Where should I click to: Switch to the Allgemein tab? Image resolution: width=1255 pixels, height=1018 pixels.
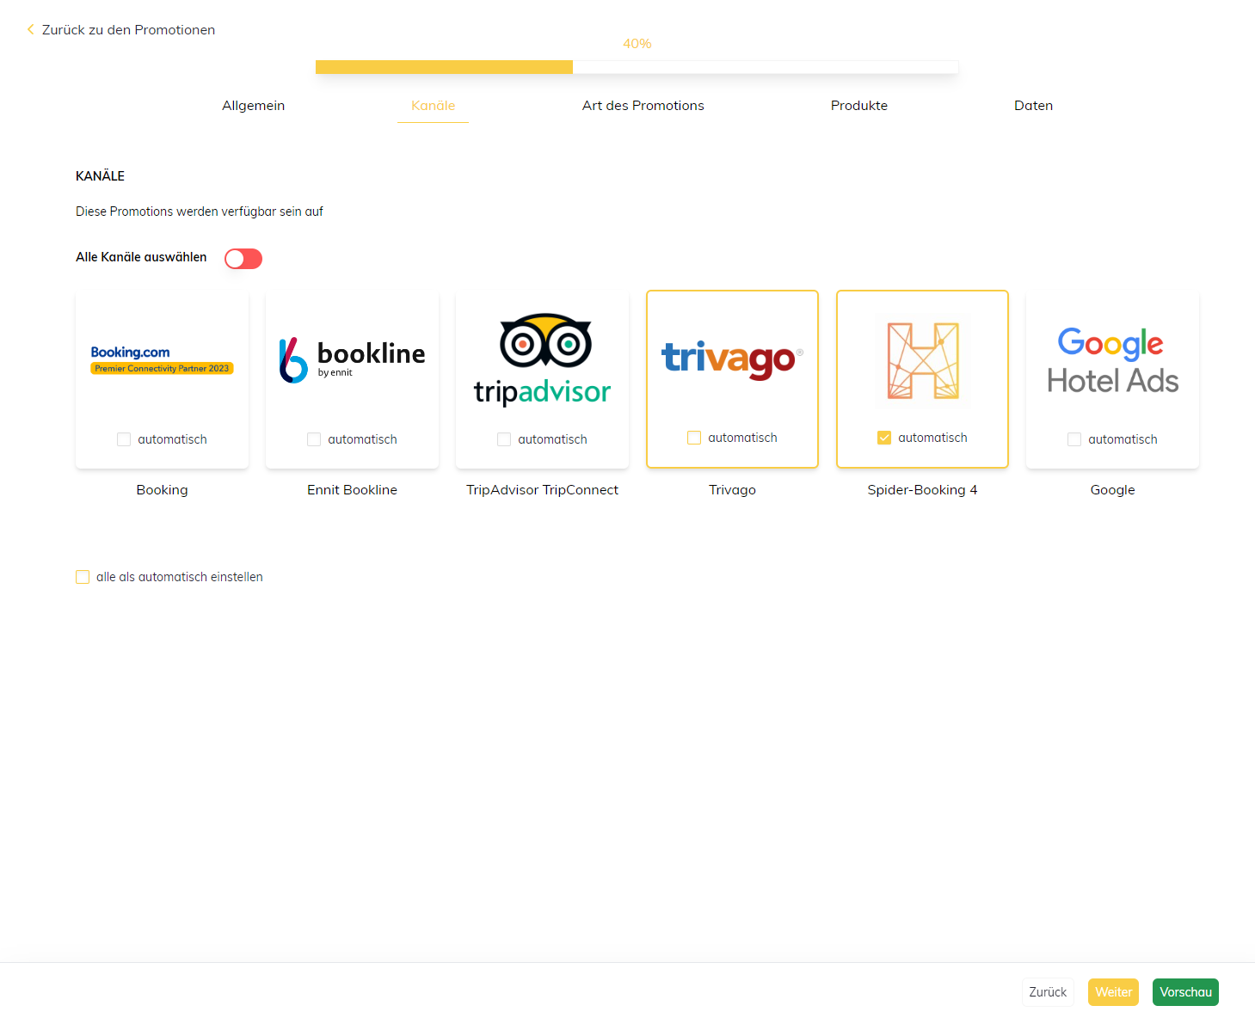point(253,106)
